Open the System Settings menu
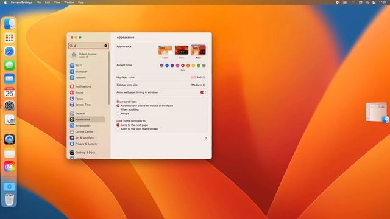This screenshot has height=219, width=390. (22, 2)
